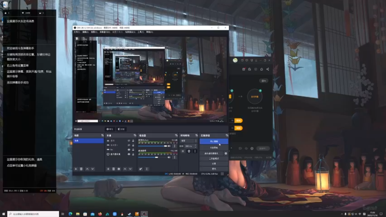
Task: Pop out the Sources dock
Action: tap(135, 136)
